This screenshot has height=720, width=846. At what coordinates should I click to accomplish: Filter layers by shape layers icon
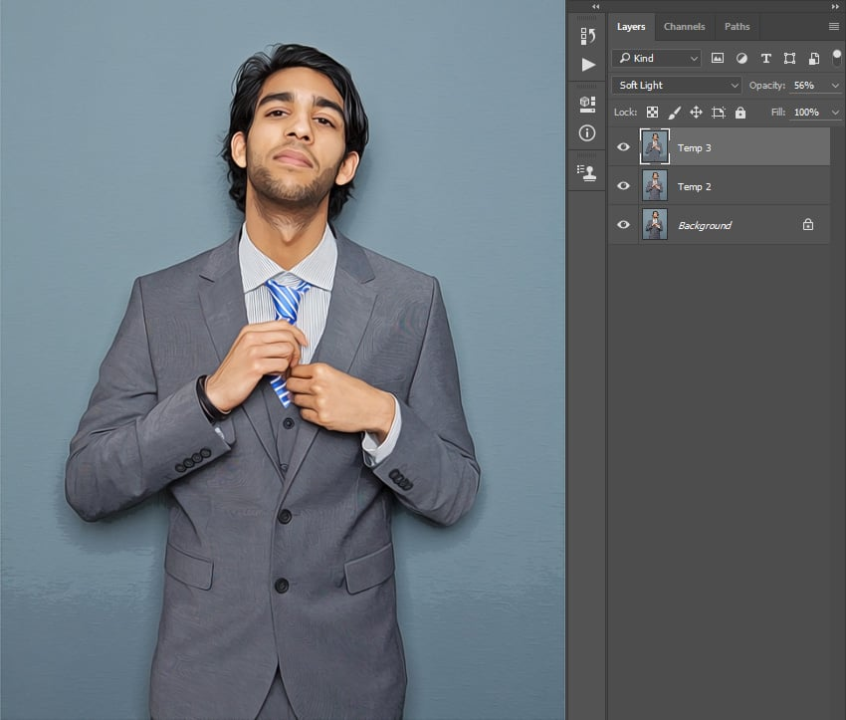click(789, 59)
